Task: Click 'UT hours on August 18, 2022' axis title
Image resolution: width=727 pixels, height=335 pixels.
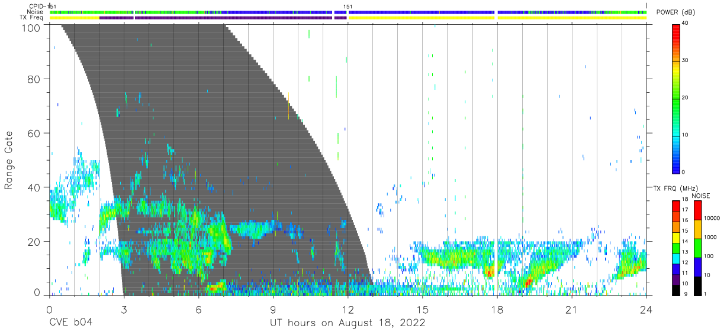Action: [348, 323]
